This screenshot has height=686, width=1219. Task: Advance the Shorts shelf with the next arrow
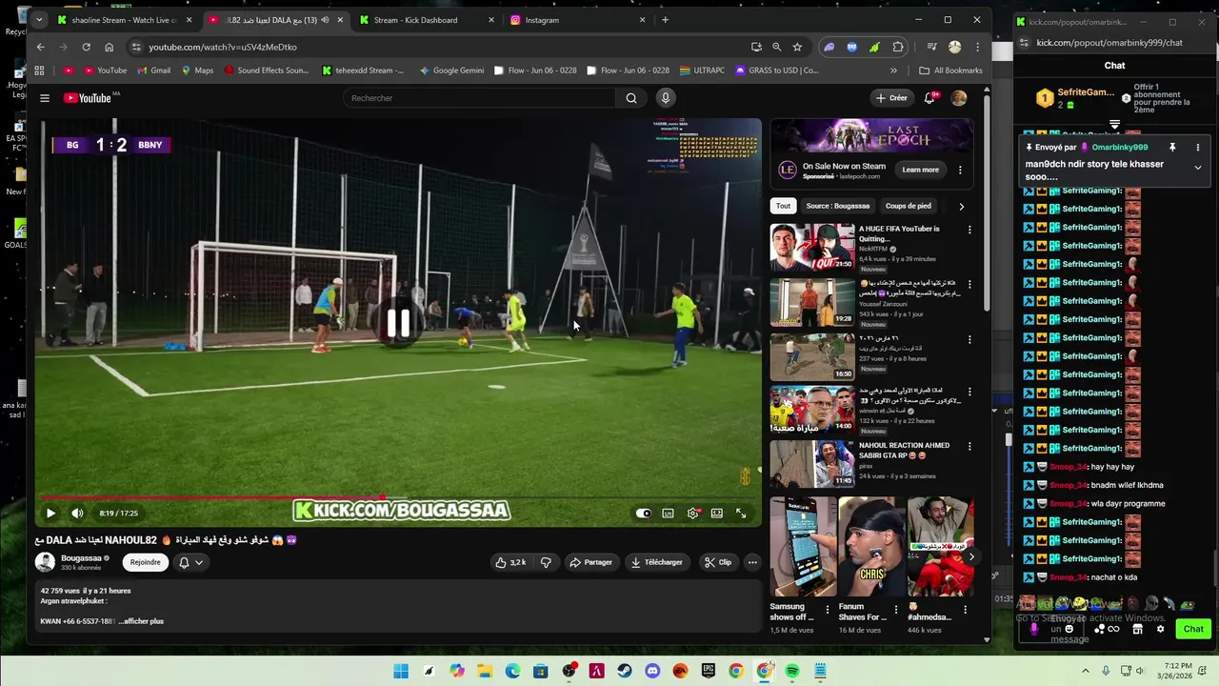(971, 556)
